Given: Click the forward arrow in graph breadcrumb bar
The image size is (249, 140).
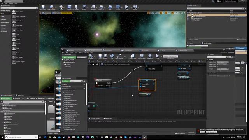Looking at the screenshot, I should 97,65.
